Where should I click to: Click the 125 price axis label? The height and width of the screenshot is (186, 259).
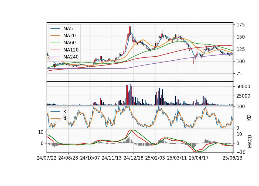pos(241,49)
